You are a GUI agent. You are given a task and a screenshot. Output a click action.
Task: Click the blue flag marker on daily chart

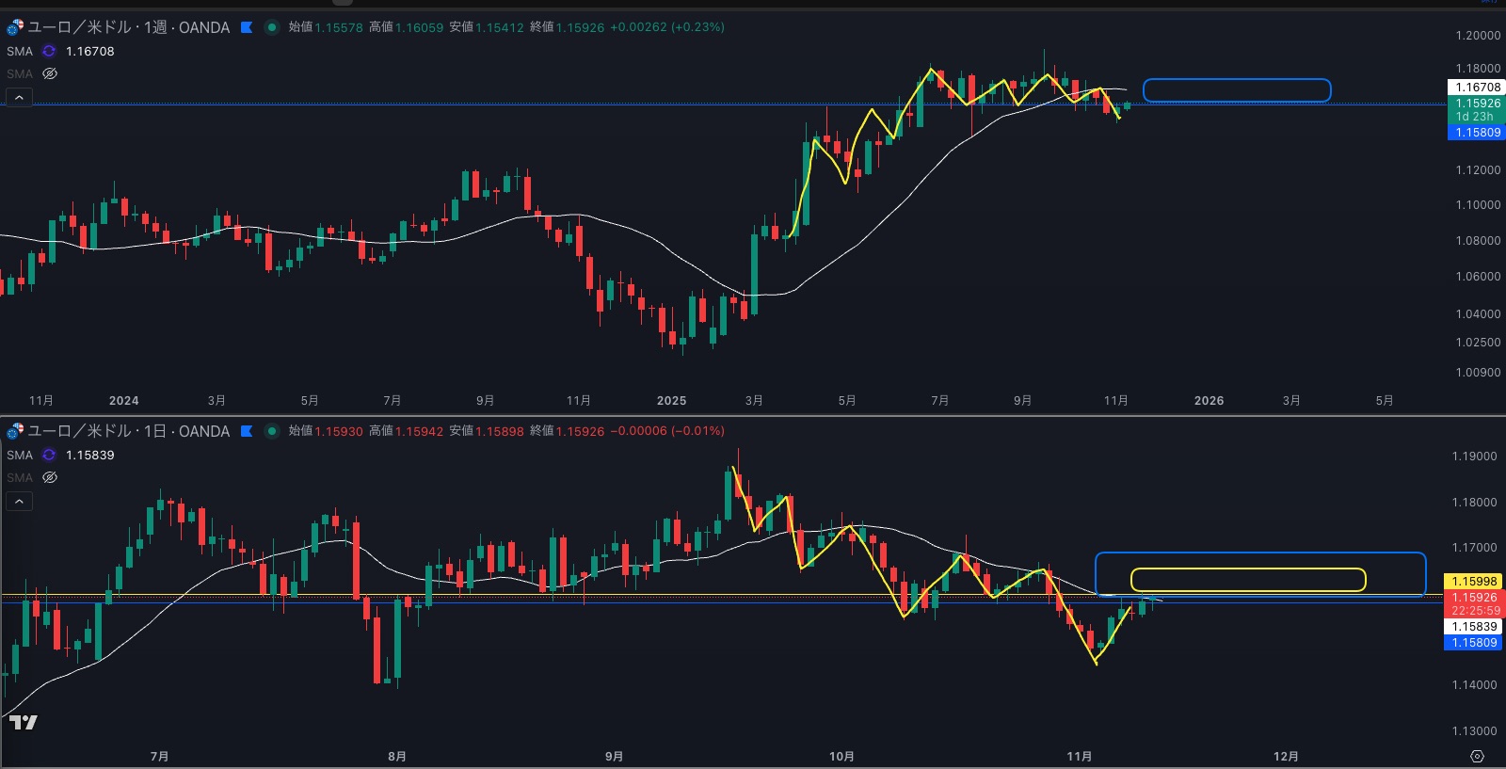(247, 431)
